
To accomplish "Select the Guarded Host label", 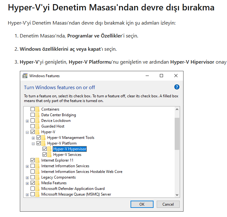I will point(53,126).
